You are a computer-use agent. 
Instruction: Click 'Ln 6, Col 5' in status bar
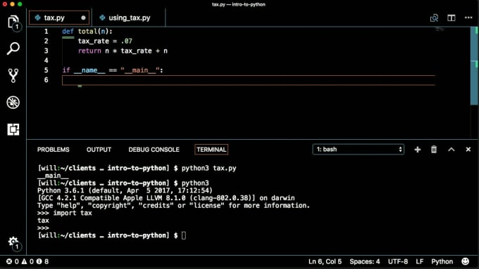coord(325,261)
